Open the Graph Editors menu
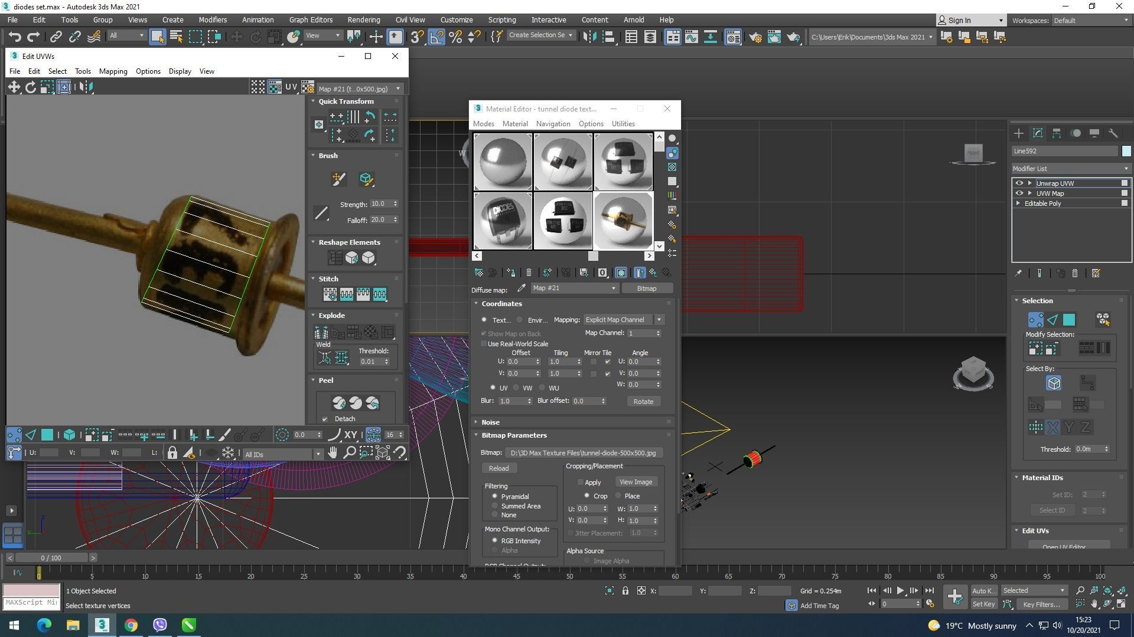The width and height of the screenshot is (1134, 637). pos(311,19)
